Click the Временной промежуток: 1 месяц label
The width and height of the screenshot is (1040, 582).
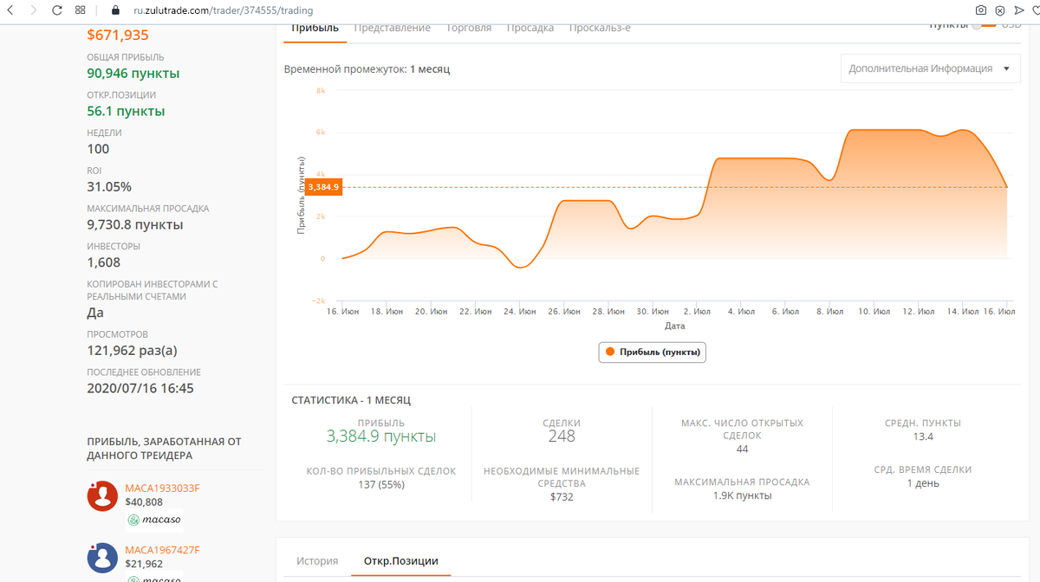click(x=367, y=69)
